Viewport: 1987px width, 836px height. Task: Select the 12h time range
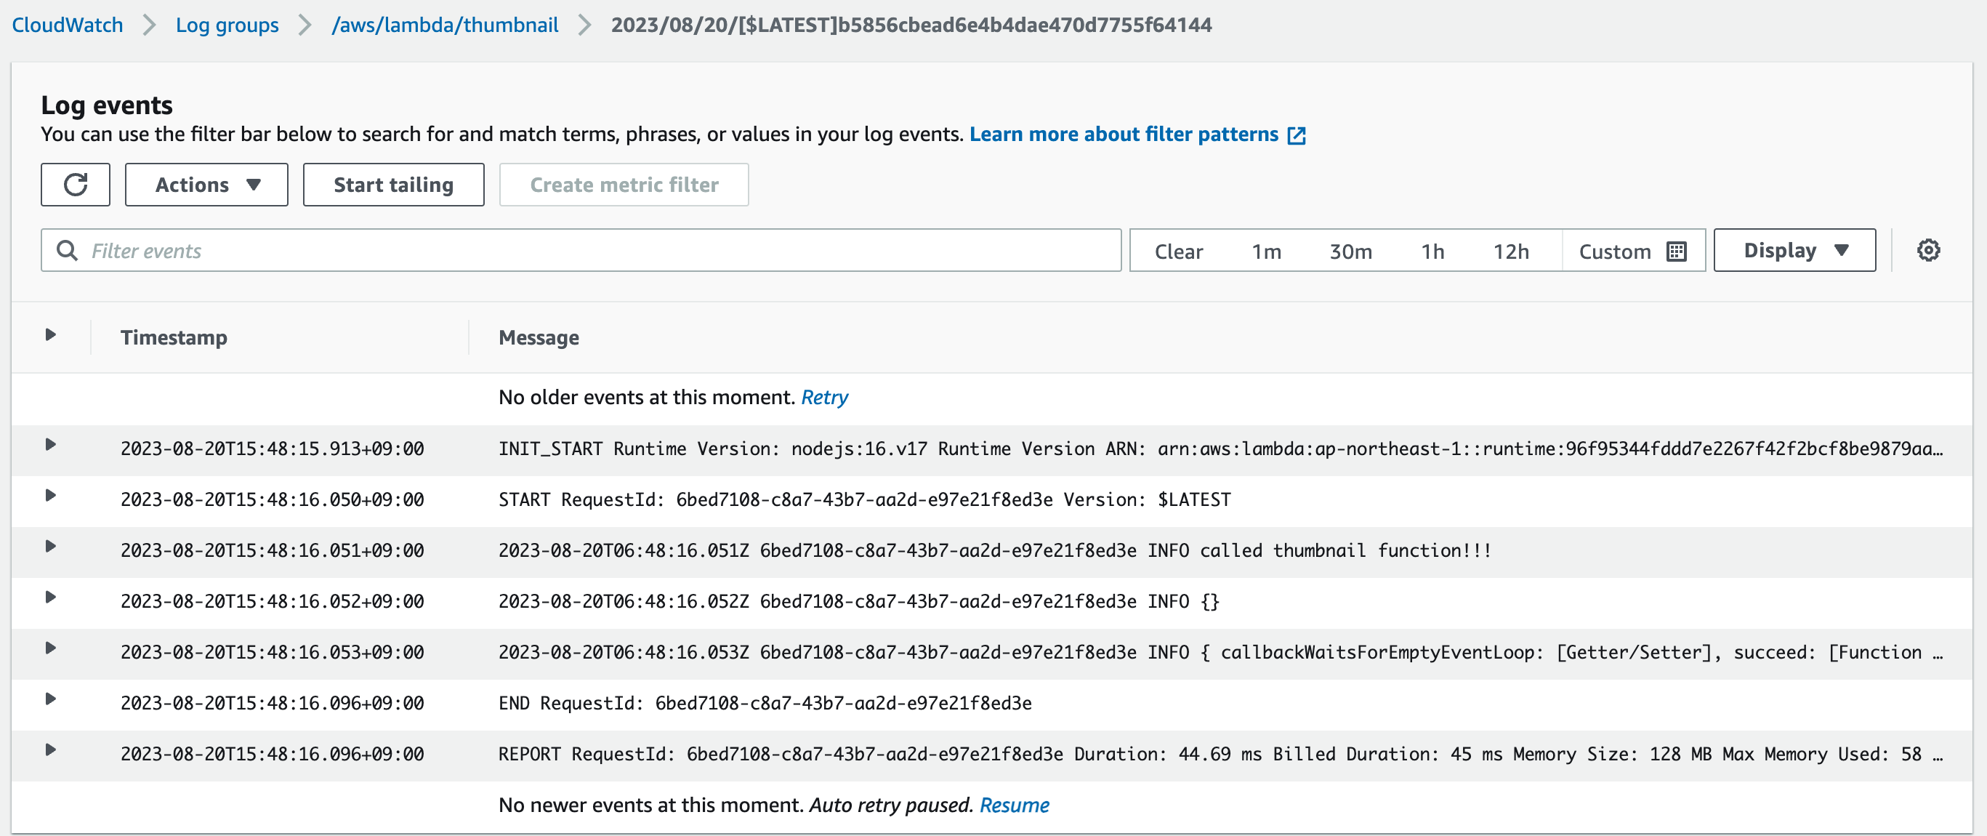(1510, 252)
